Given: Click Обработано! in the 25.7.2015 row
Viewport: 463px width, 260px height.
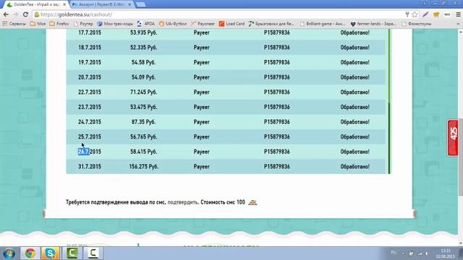Looking at the screenshot, I should [355, 136].
